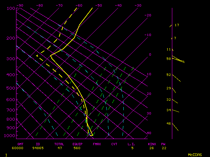Image resolution: width=210 pixels, height=157 pixels.
Task: Select the wind barb labeled 46
Action: click(x=175, y=127)
